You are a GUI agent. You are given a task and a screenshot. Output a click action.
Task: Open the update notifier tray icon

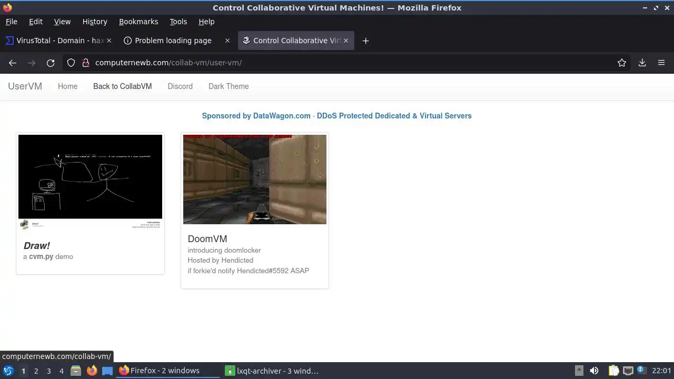[641, 371]
